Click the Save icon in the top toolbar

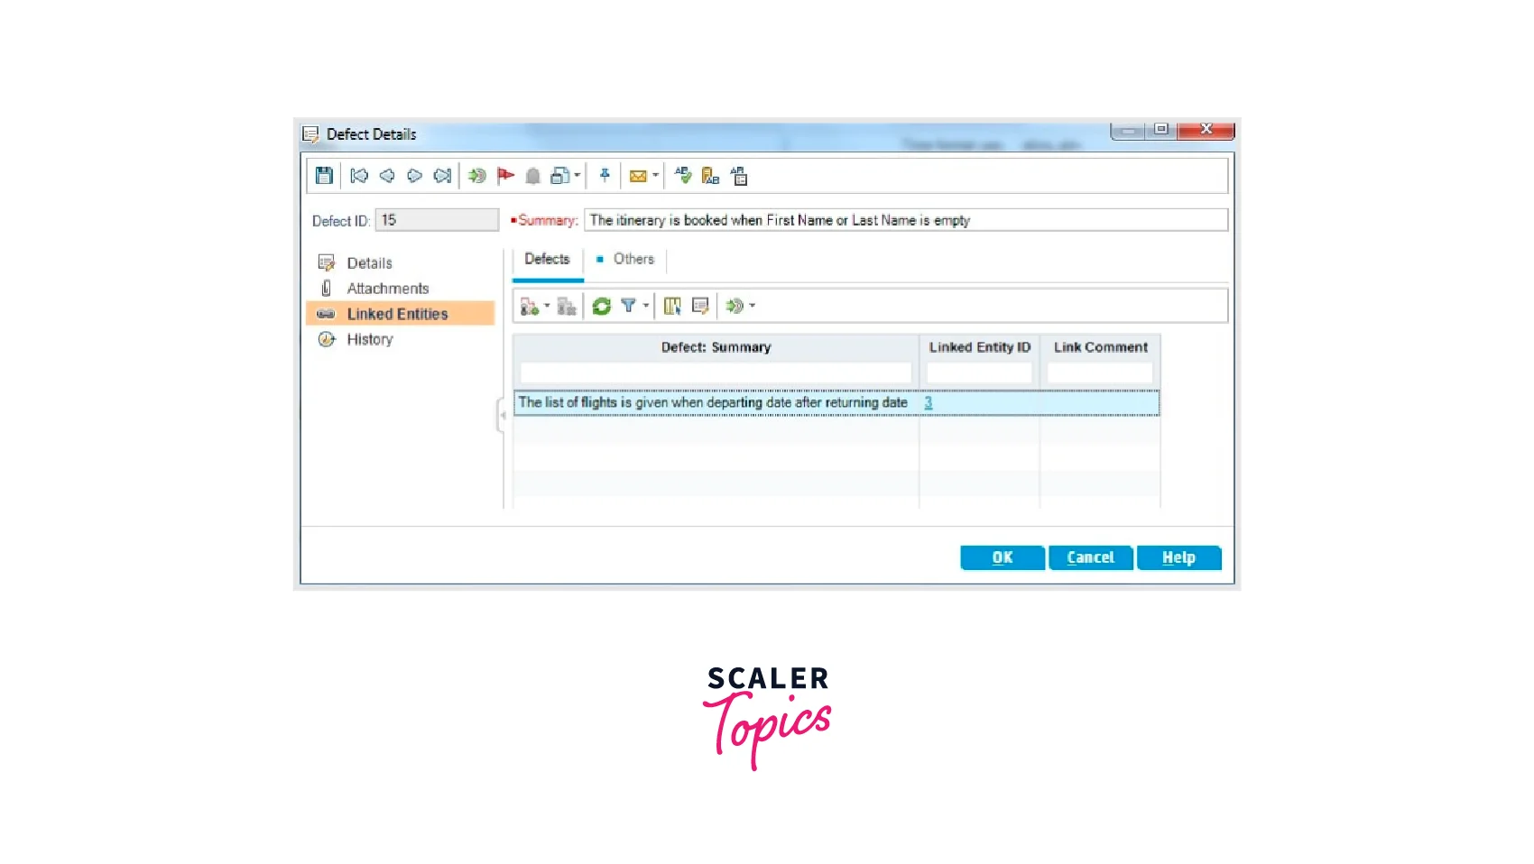(324, 176)
